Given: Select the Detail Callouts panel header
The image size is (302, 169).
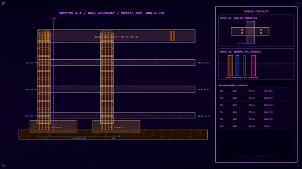Looking at the screenshot, I should click(x=256, y=11).
